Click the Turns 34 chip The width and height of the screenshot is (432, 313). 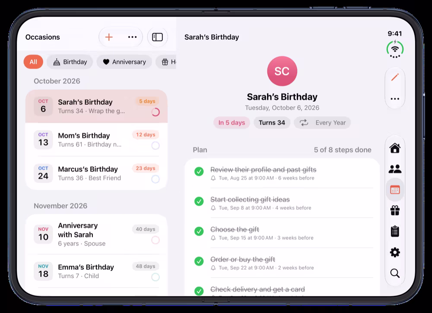coord(272,123)
